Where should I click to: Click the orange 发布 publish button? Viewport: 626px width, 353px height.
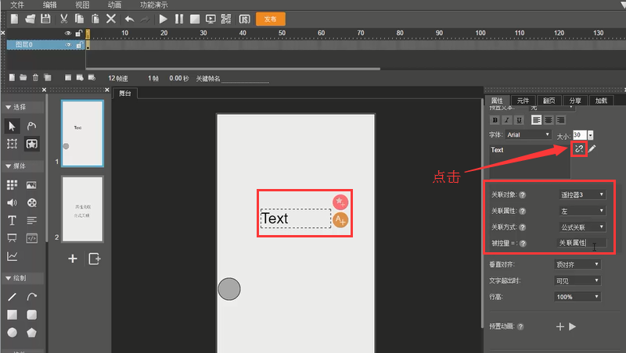[270, 19]
